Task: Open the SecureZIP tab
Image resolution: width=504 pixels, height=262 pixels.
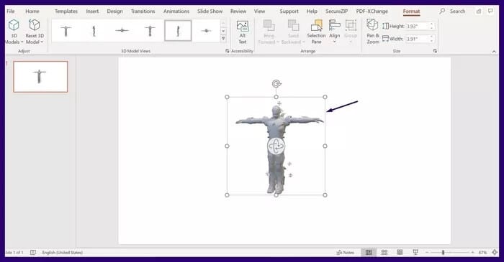Action: tap(336, 11)
